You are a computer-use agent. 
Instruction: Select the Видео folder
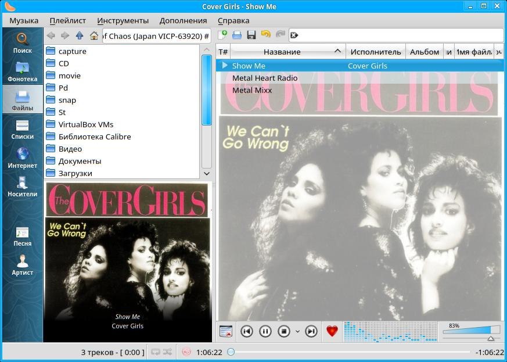tap(121, 149)
